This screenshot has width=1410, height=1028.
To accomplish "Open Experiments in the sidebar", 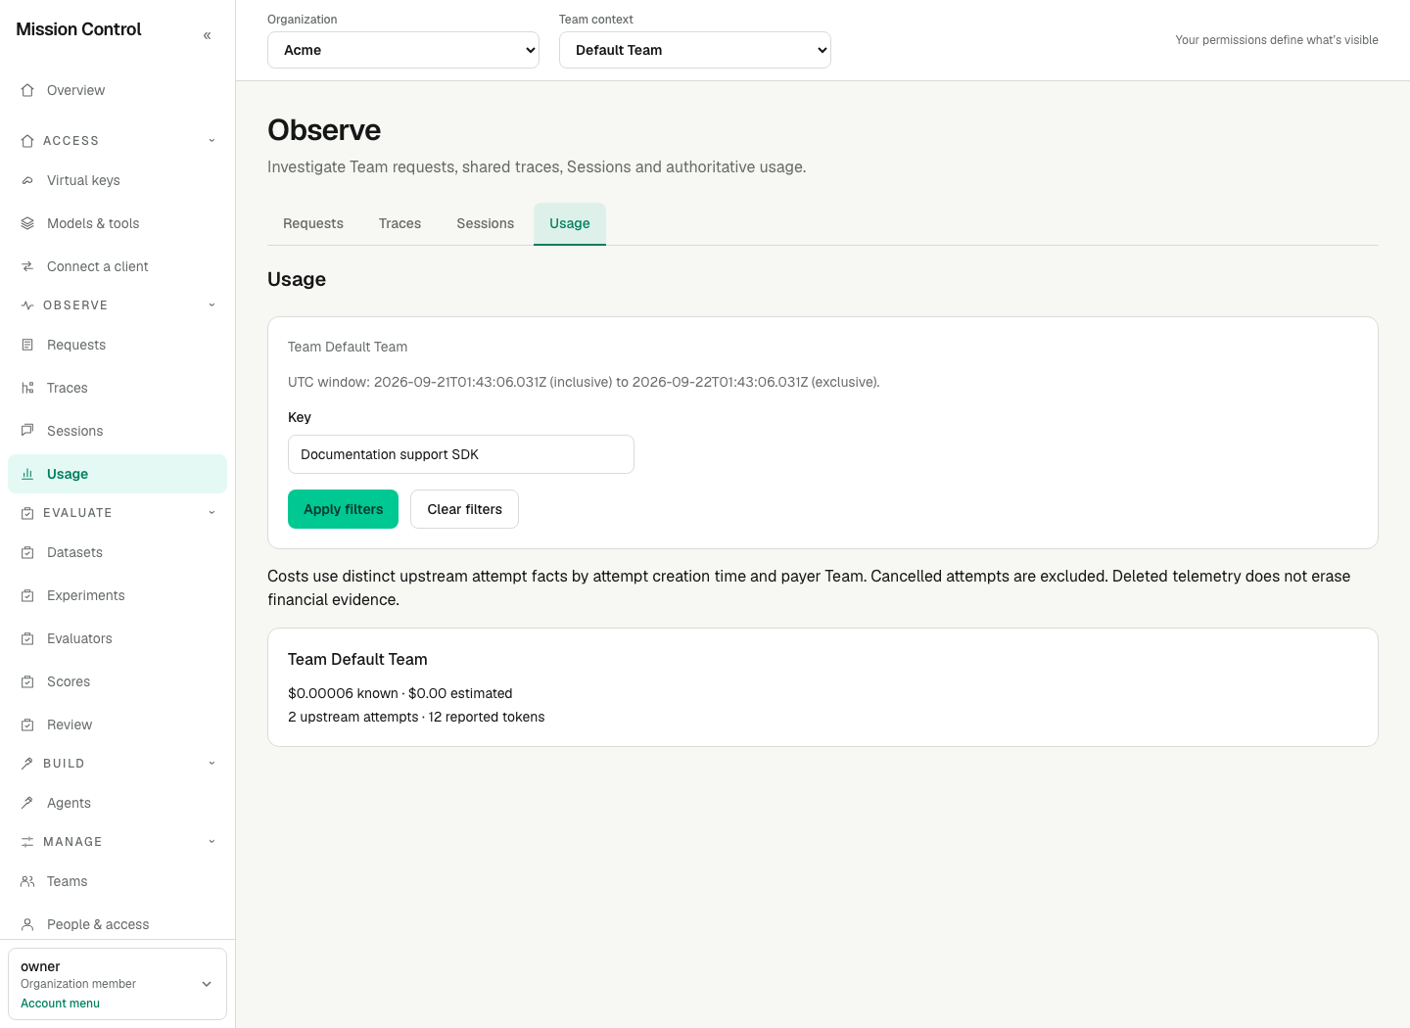I will coord(117,595).
